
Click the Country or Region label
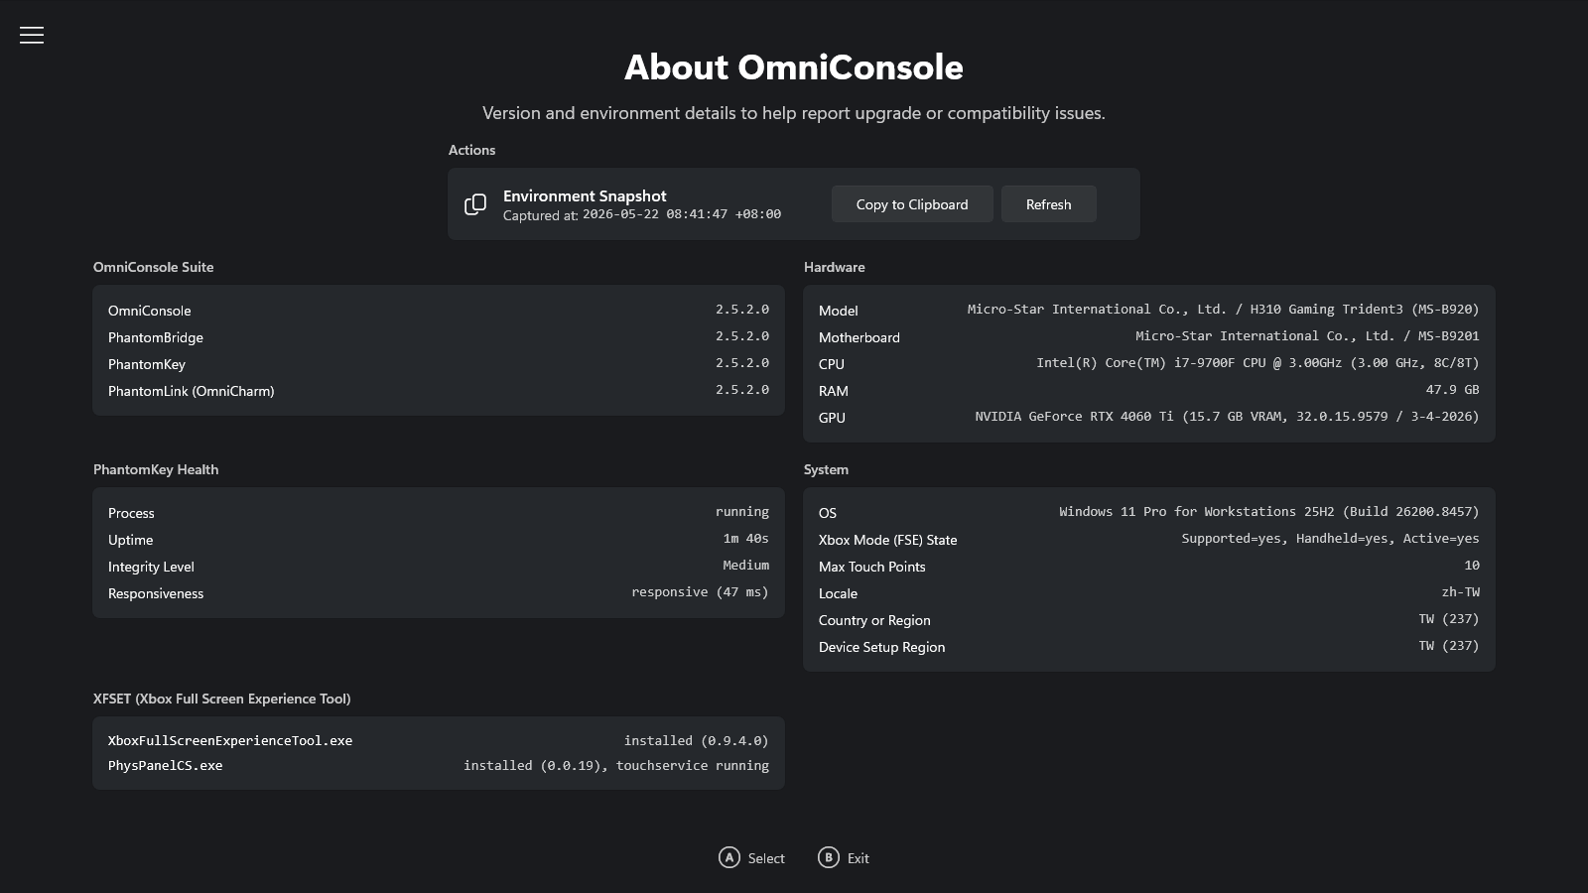pos(874,620)
